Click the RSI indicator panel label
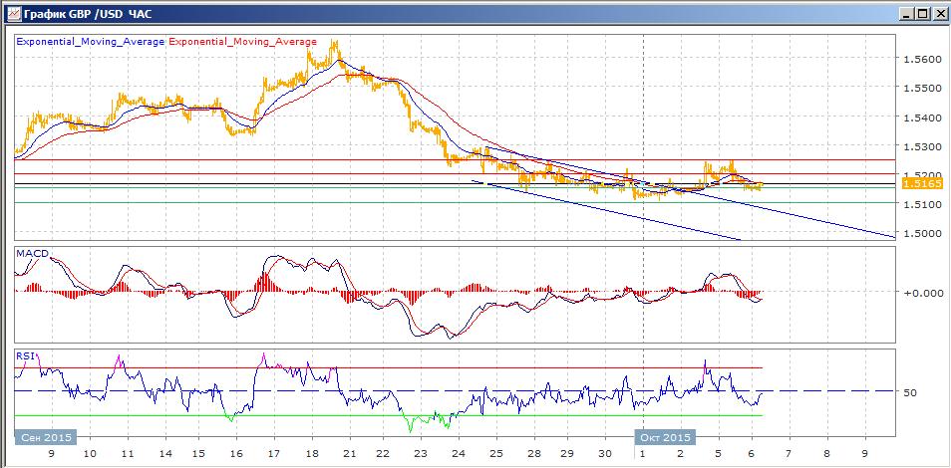Screen dimensions: 951x468 pos(23,354)
